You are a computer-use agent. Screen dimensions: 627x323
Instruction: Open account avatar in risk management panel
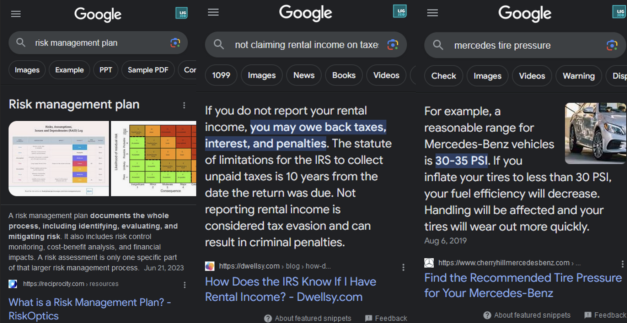182,13
